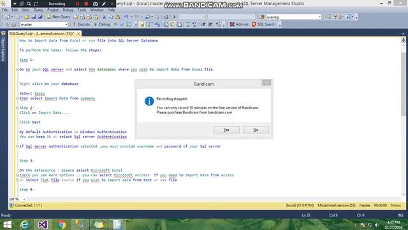Open the Window menu
The height and width of the screenshot is (230, 408).
(x=97, y=10)
